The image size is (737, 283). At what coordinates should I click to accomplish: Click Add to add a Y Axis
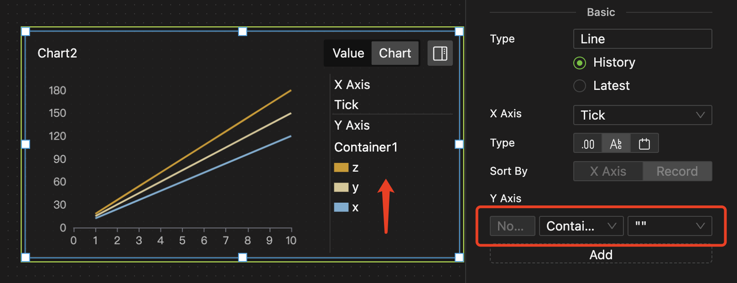click(x=601, y=255)
